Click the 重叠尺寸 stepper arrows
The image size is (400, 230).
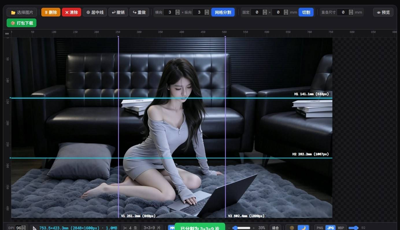pos(351,12)
